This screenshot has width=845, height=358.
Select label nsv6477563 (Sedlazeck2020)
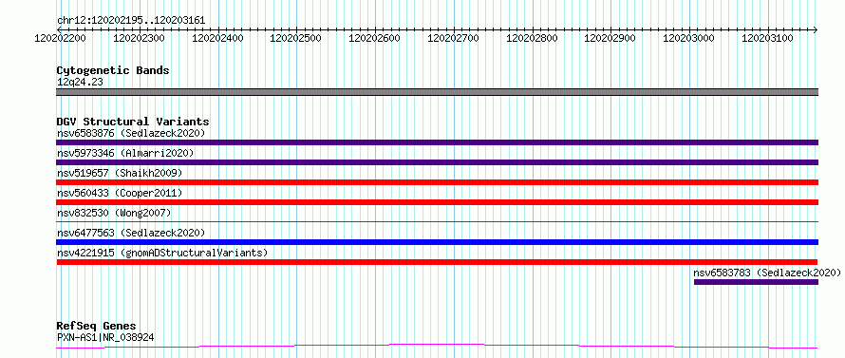[131, 233]
